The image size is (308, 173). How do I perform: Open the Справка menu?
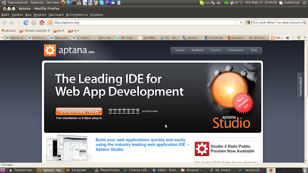tap(97, 15)
